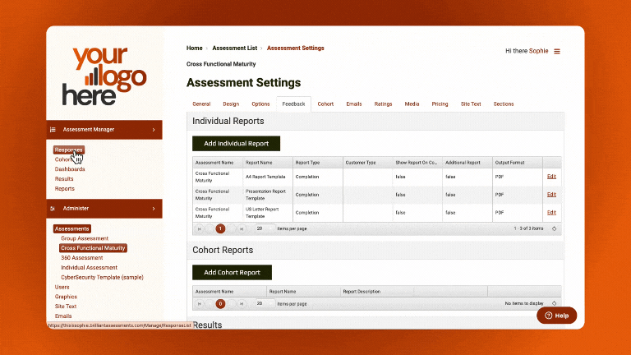Refresh the Cohort Reports table
Viewport: 631px width, 355px height.
point(554,303)
